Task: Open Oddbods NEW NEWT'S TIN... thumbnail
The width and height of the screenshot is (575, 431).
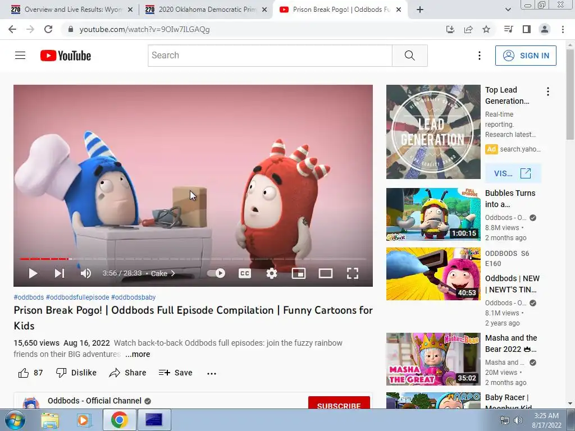Action: pos(433,274)
